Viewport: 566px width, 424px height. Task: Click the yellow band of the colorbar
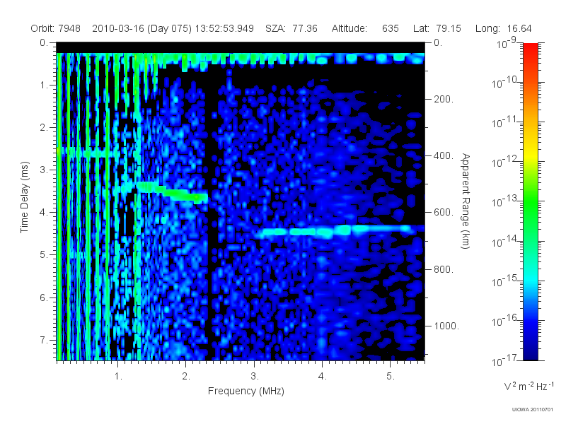pos(531,153)
